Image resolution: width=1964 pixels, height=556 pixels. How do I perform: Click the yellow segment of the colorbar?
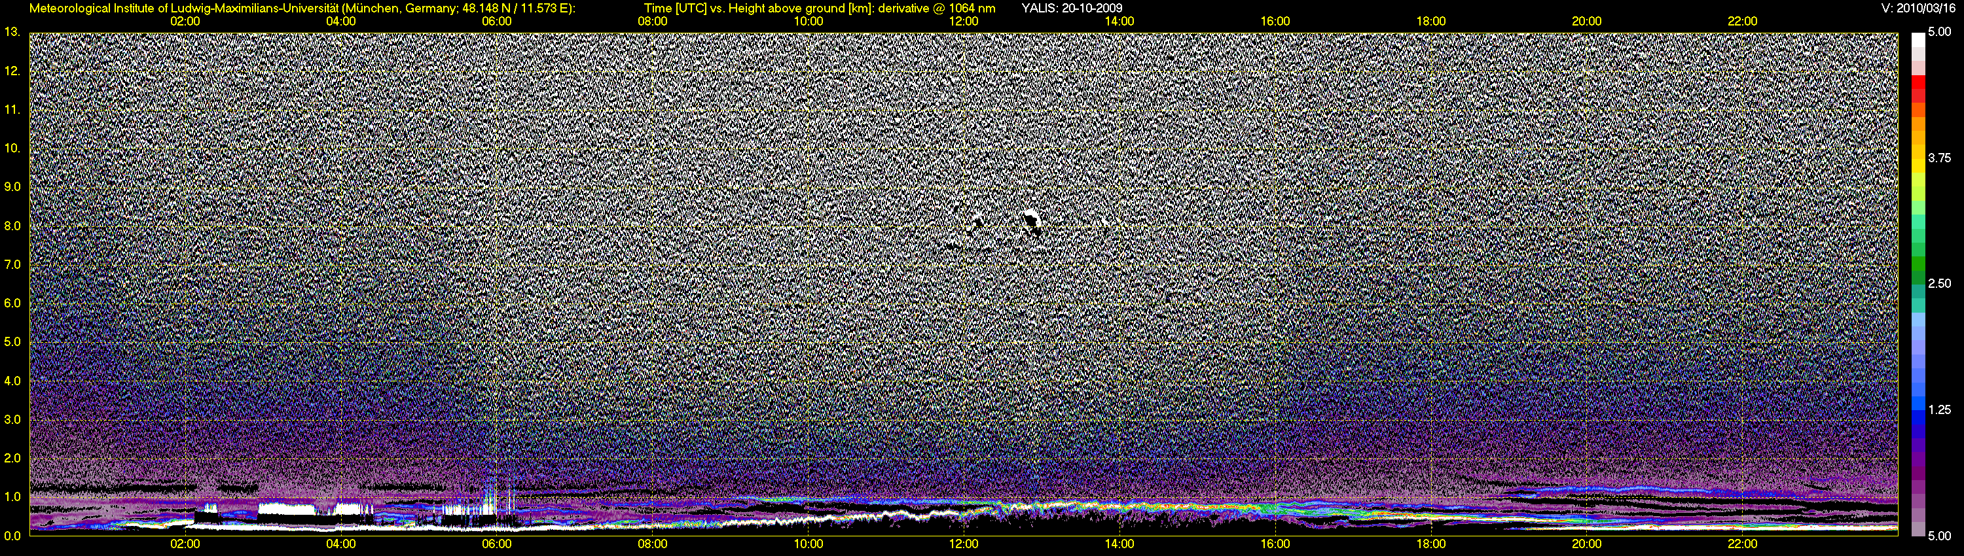point(1918,167)
